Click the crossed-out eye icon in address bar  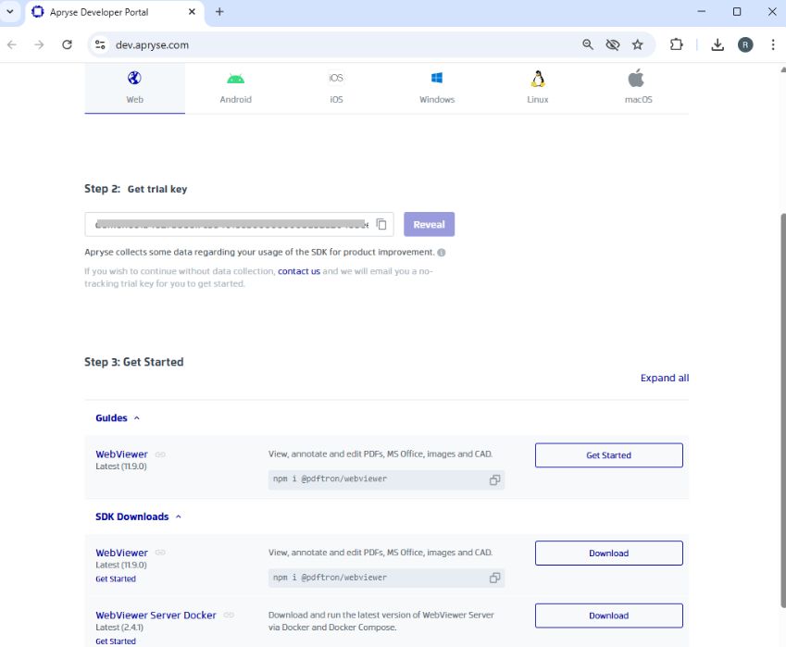[613, 44]
